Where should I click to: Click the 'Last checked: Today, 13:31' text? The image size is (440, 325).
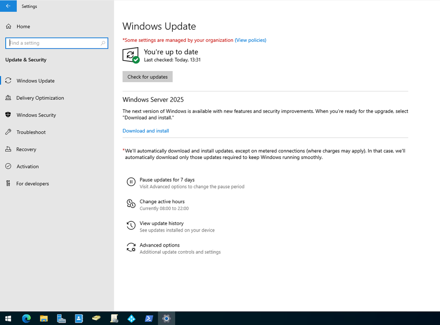point(172,60)
